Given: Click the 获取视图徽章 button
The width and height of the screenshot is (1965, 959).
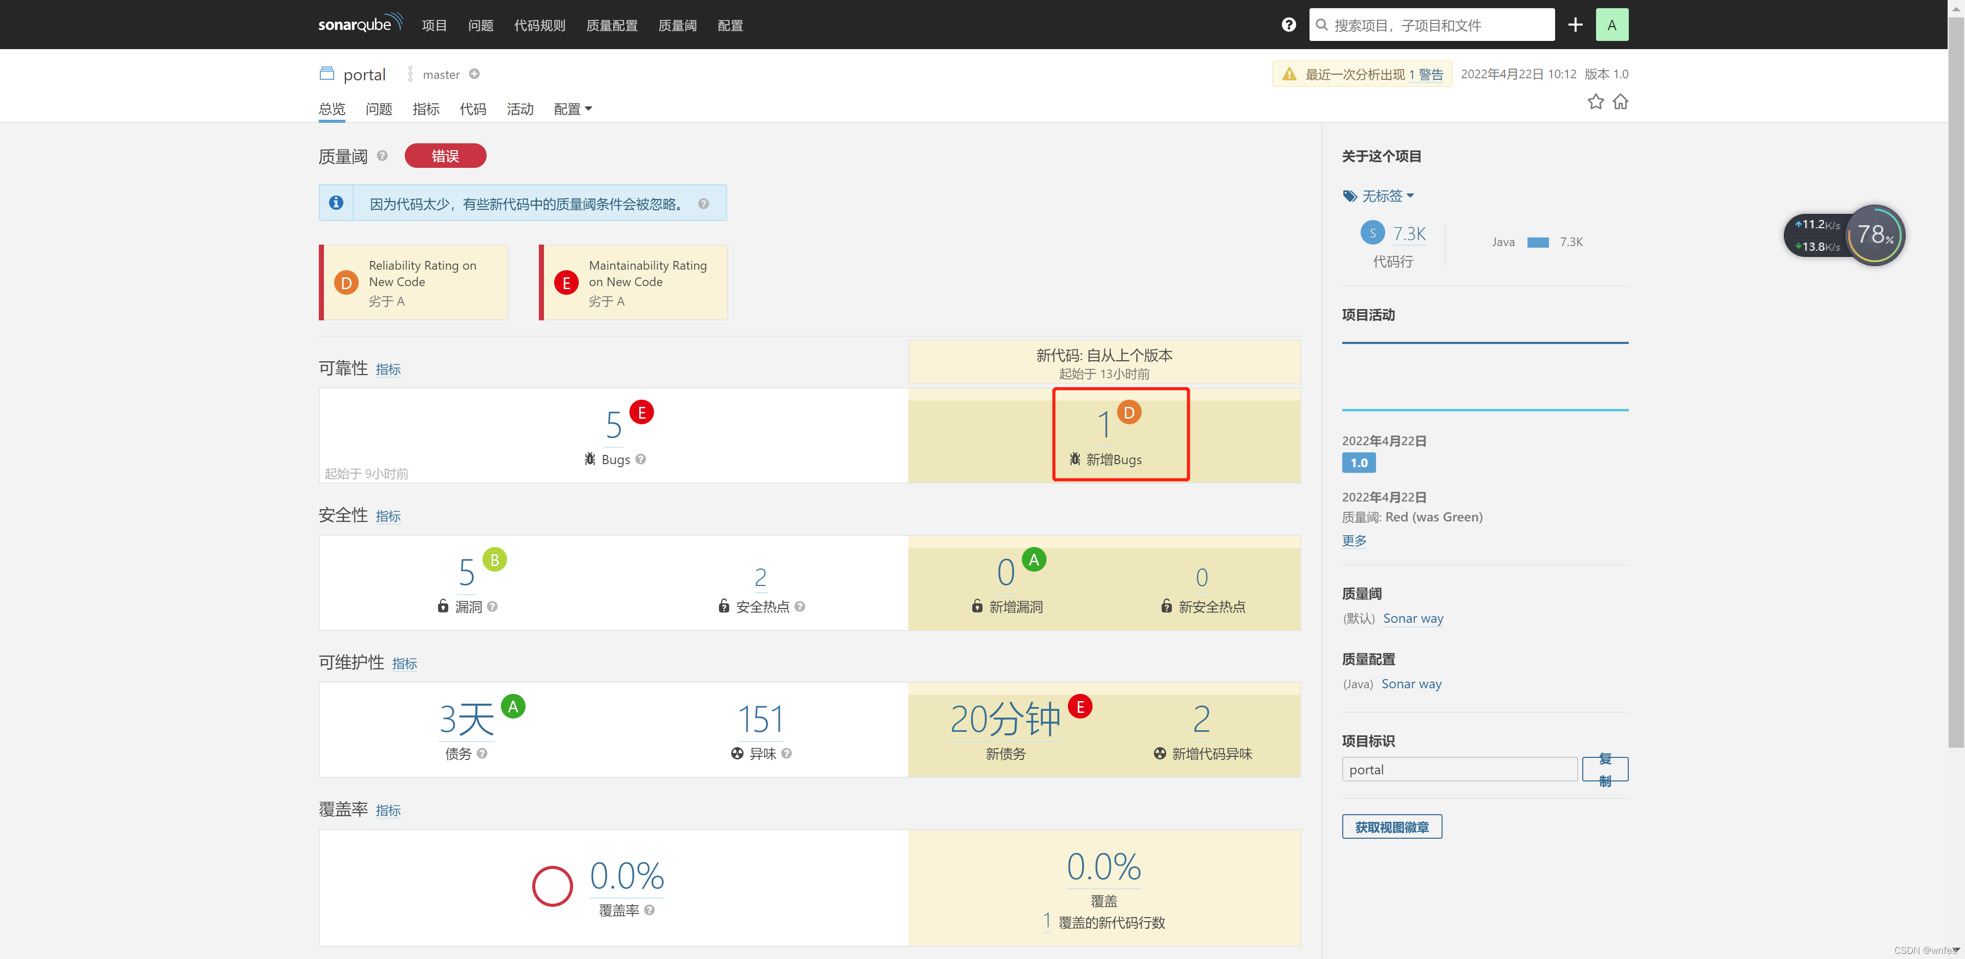Looking at the screenshot, I should pos(1391,827).
